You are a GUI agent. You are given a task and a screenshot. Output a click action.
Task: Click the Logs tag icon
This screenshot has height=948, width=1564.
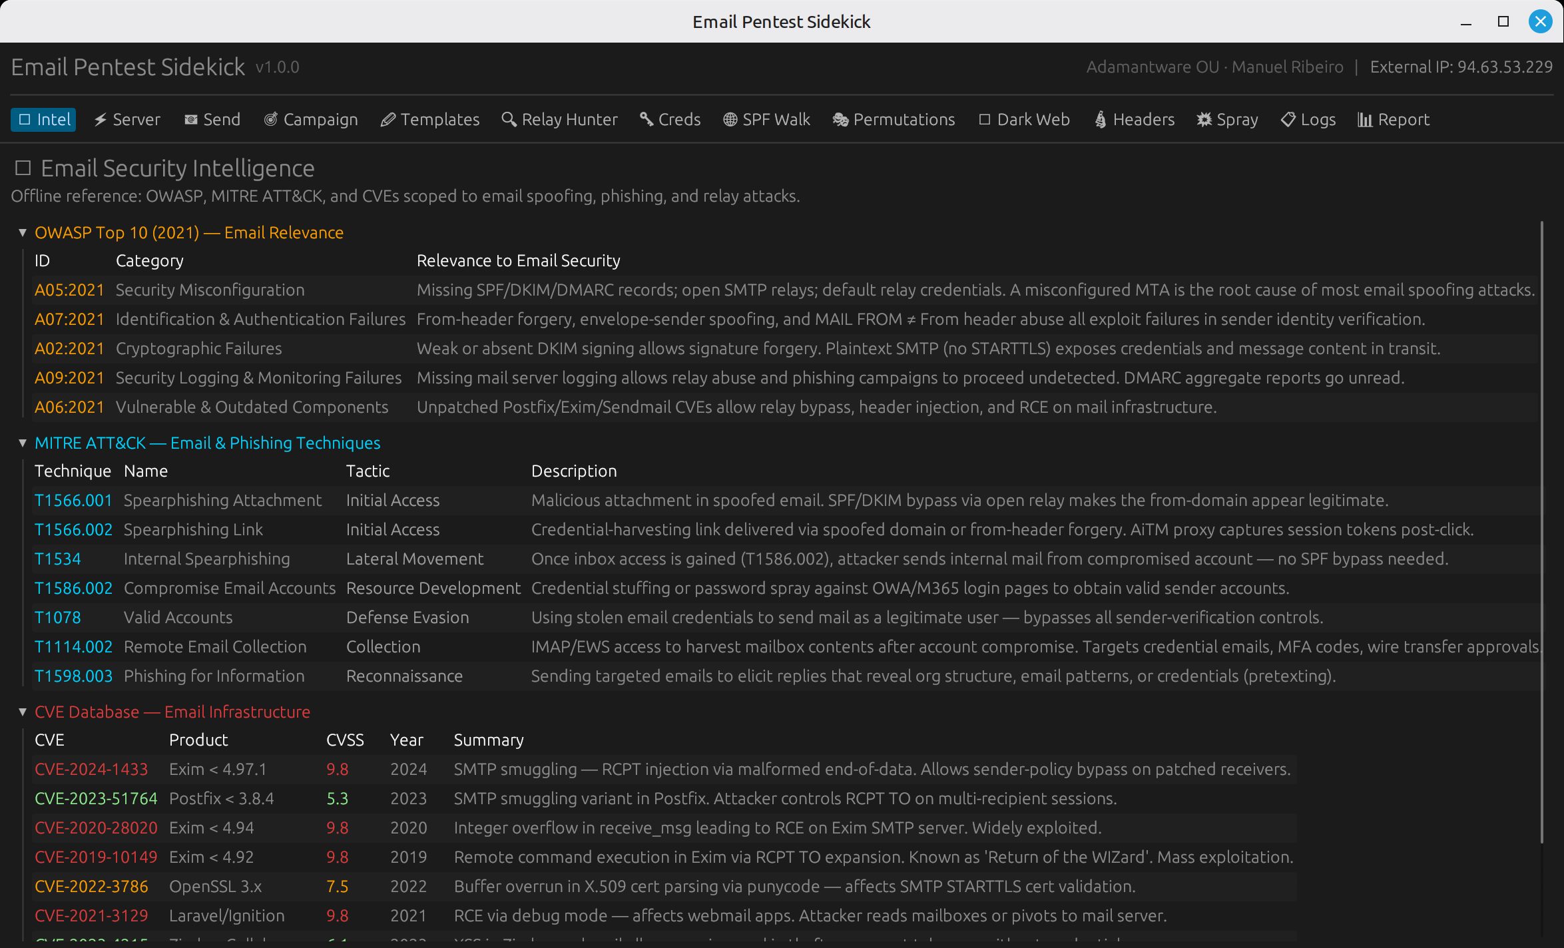tap(1288, 120)
